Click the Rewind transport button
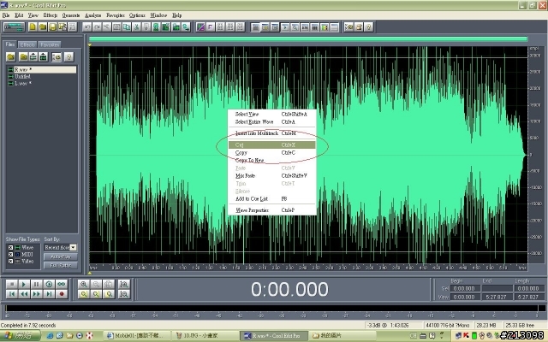Screen dimensions: 548x342 tap(24, 294)
